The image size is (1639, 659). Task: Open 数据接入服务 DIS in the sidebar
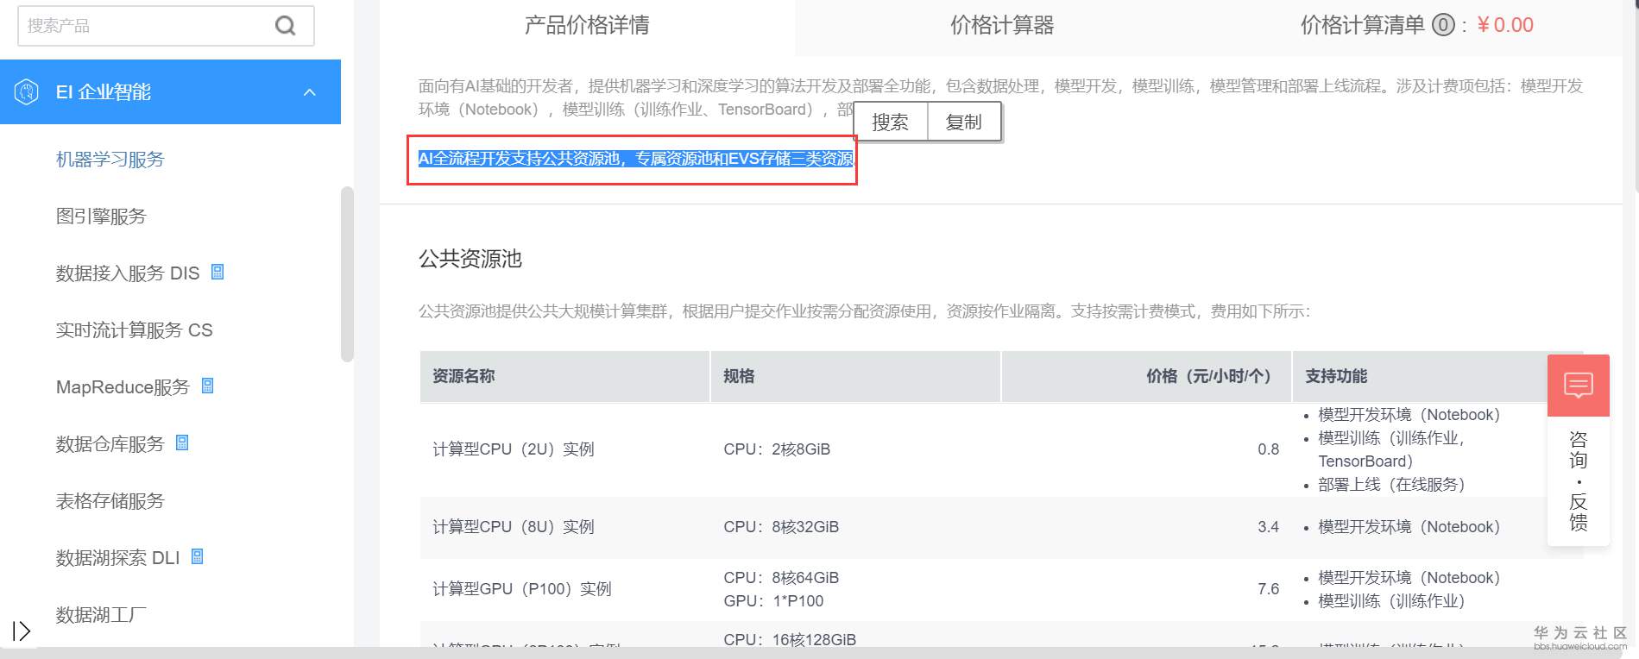tap(128, 273)
